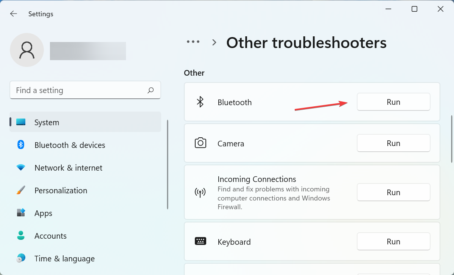Click the Incoming Connections antenna icon

200,193
